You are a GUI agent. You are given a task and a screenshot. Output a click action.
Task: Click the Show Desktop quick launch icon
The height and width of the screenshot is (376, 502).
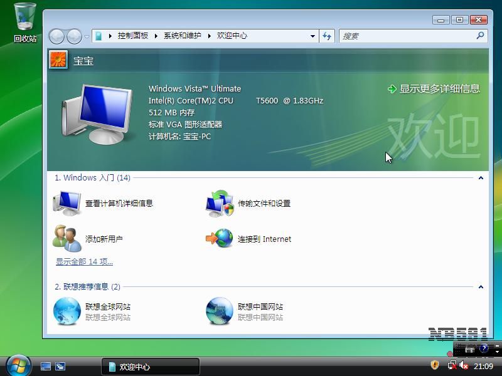(46, 366)
